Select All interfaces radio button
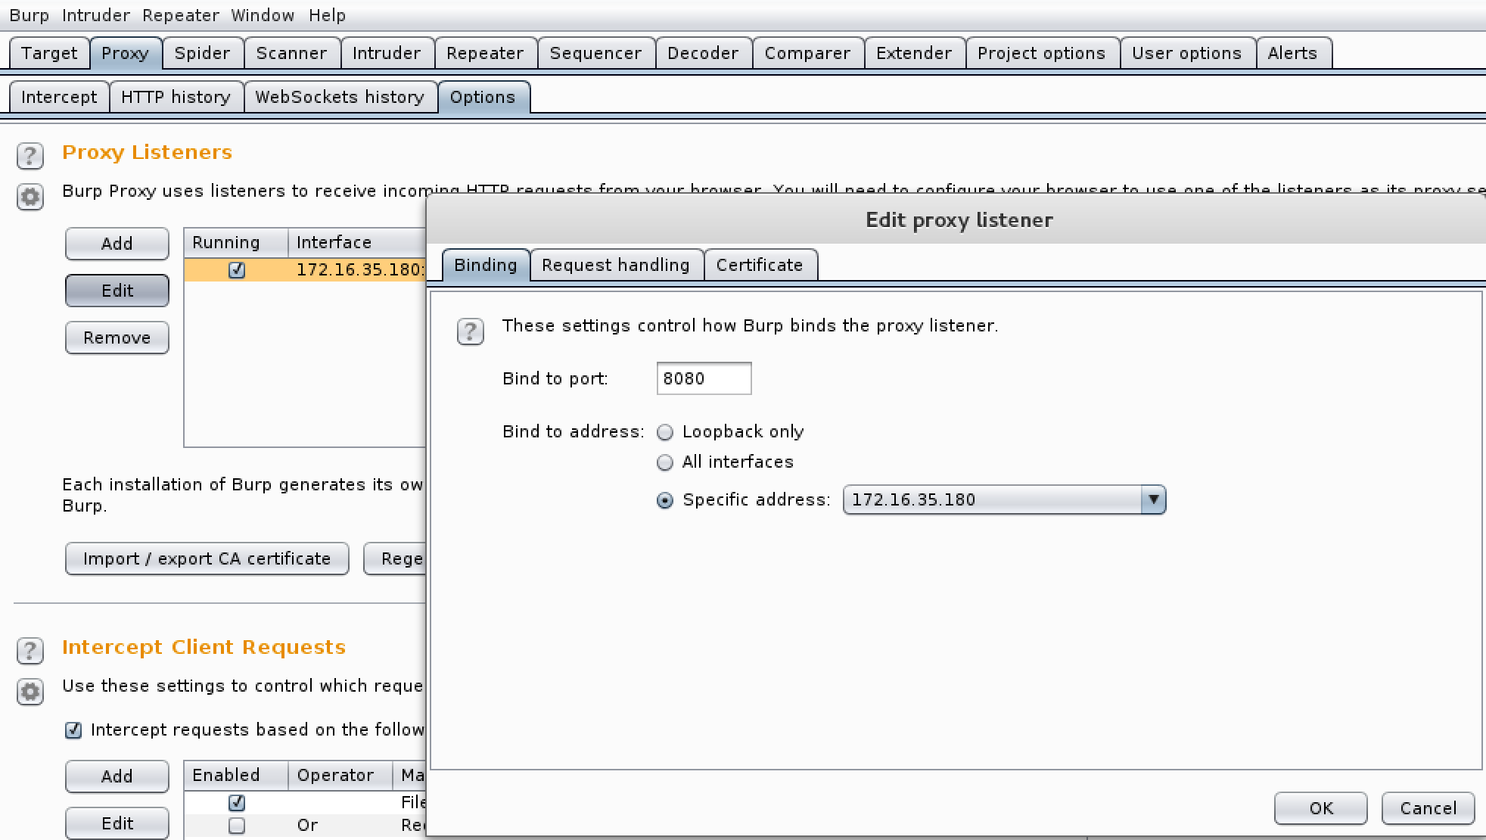The image size is (1486, 840). (665, 462)
